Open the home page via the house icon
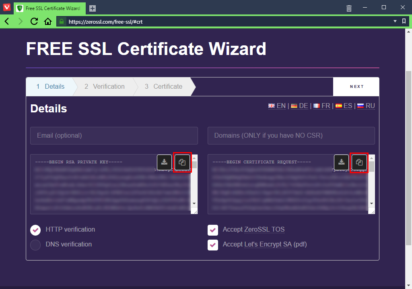412x289 pixels. (48, 22)
